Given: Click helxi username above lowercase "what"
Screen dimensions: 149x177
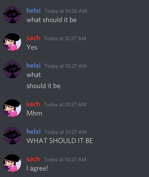Looking at the screenshot, I should (x=33, y=65).
